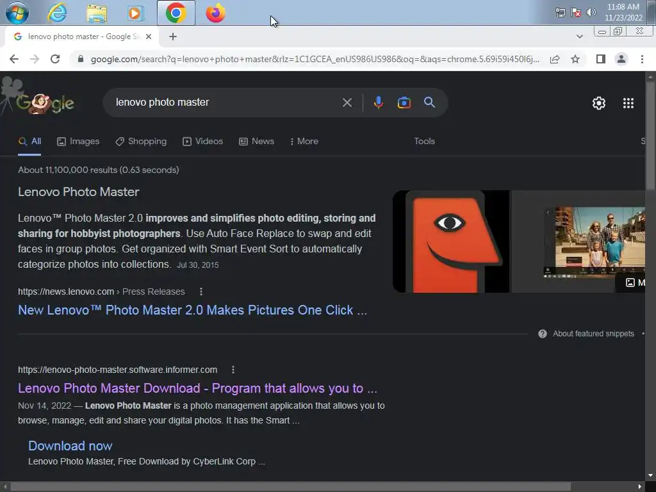This screenshot has width=656, height=492.
Task: Bookmark this tab with the star
Action: coord(575,59)
